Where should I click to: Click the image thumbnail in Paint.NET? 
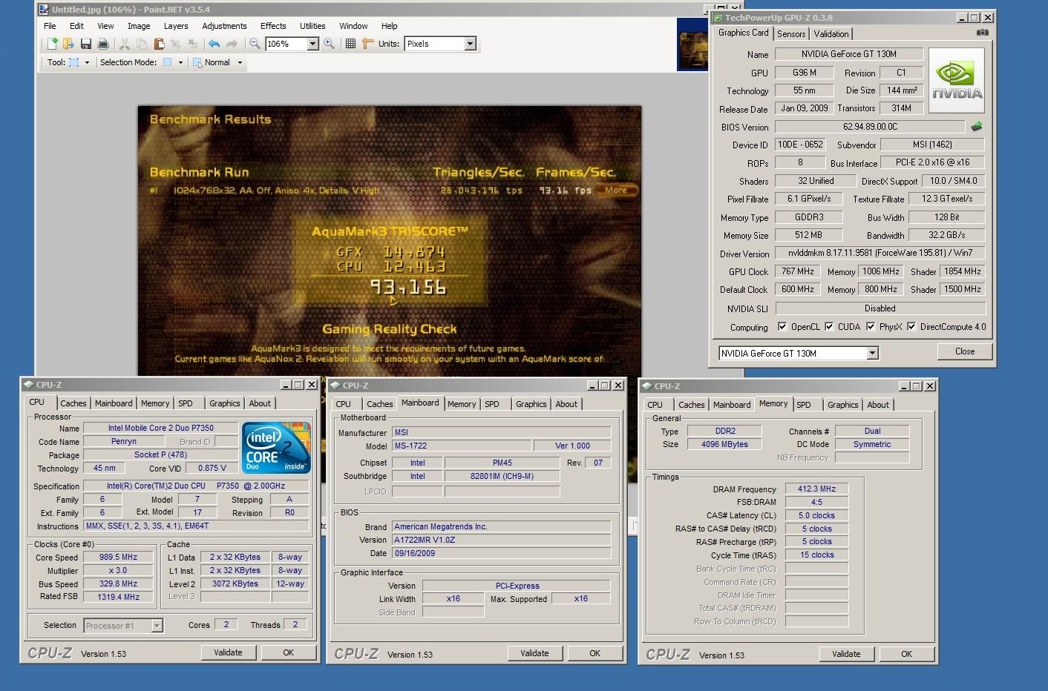(692, 44)
